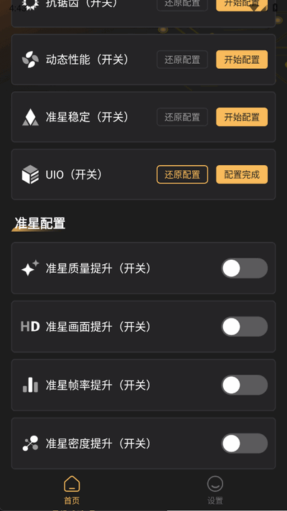Switch on 准星密度提升

tap(245, 444)
